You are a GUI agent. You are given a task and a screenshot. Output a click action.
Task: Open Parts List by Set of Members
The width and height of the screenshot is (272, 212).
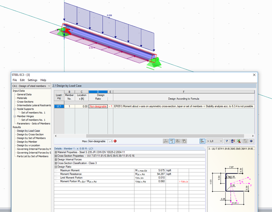point(33,156)
